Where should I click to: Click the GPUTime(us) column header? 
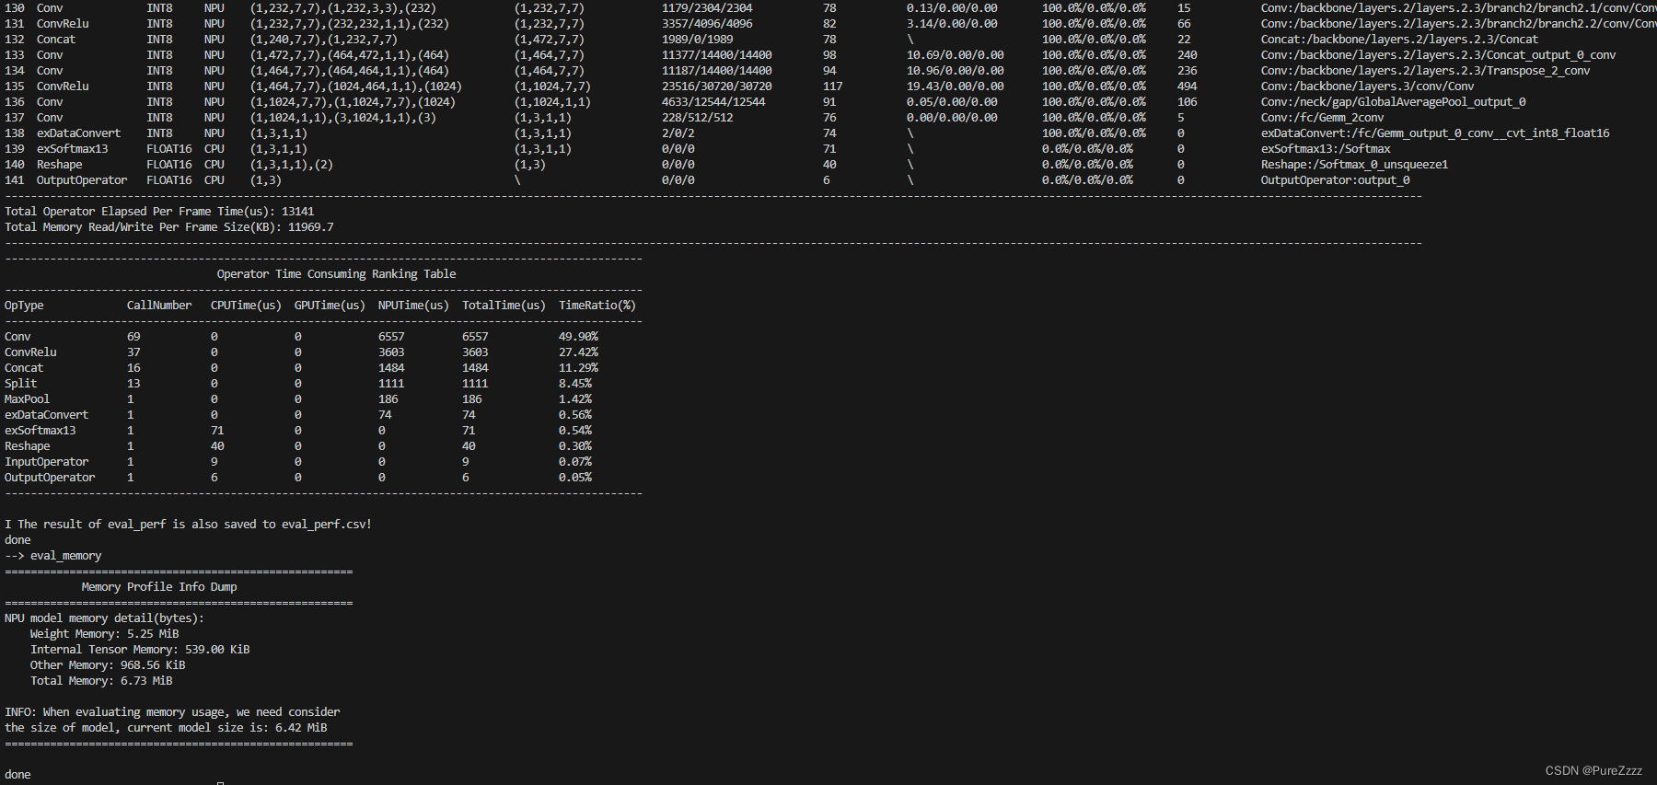click(330, 305)
